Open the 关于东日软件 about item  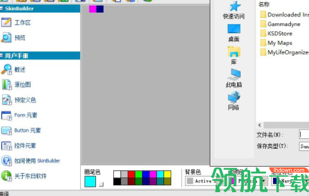[24, 176]
